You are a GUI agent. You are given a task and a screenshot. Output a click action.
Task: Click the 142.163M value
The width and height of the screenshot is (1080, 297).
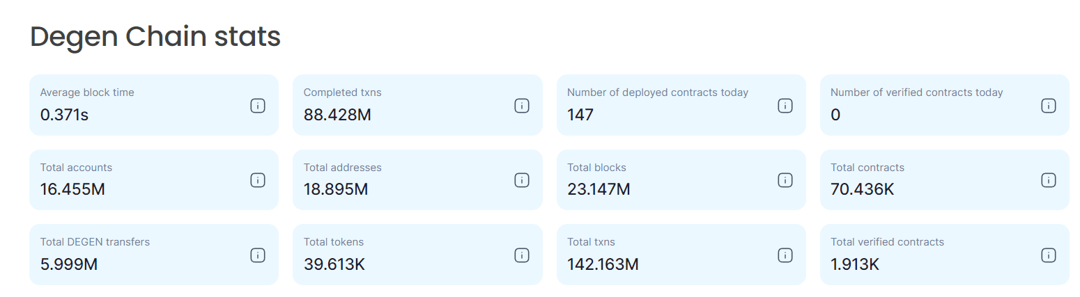click(x=603, y=264)
